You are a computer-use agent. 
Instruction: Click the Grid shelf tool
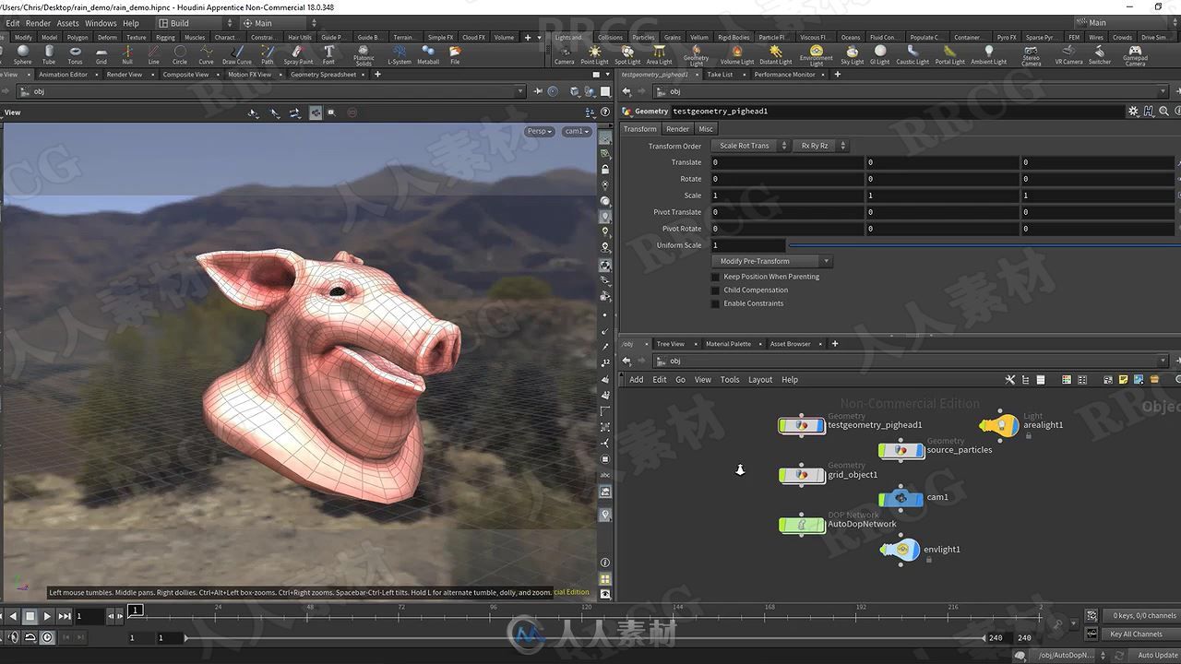point(101,54)
